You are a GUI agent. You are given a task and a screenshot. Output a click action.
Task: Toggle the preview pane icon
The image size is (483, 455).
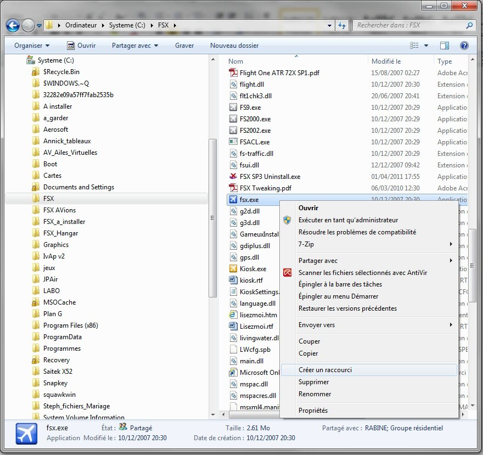[x=444, y=46]
